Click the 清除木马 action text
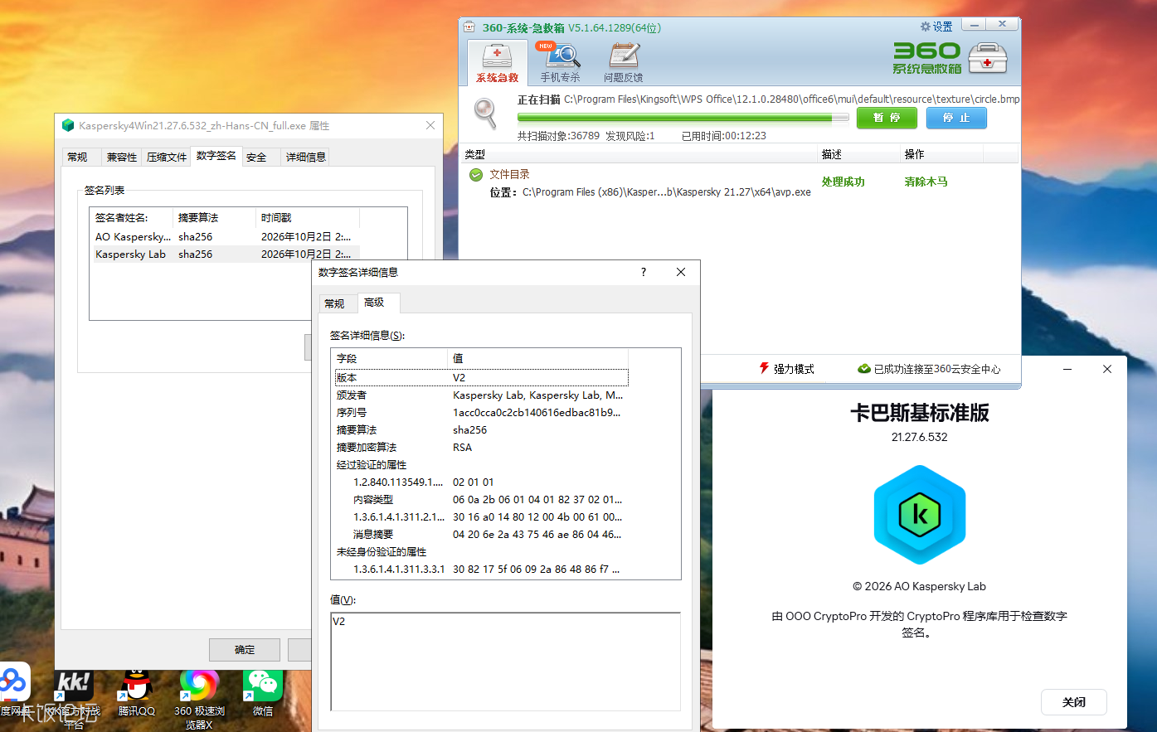Screen dimensions: 1157x732 926,182
